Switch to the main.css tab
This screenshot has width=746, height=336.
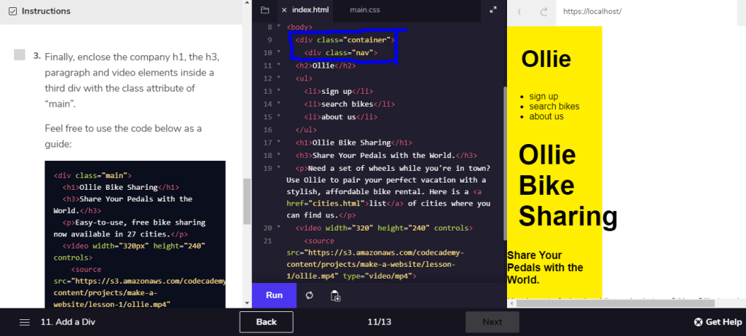click(364, 10)
